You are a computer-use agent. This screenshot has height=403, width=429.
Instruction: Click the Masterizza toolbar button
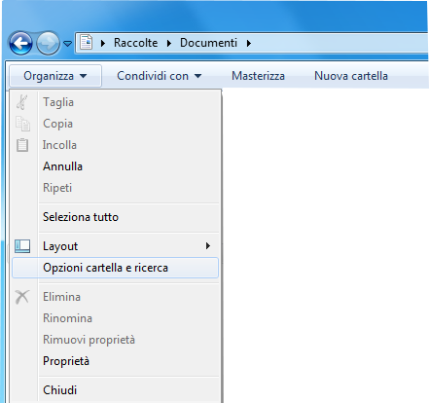coord(258,76)
